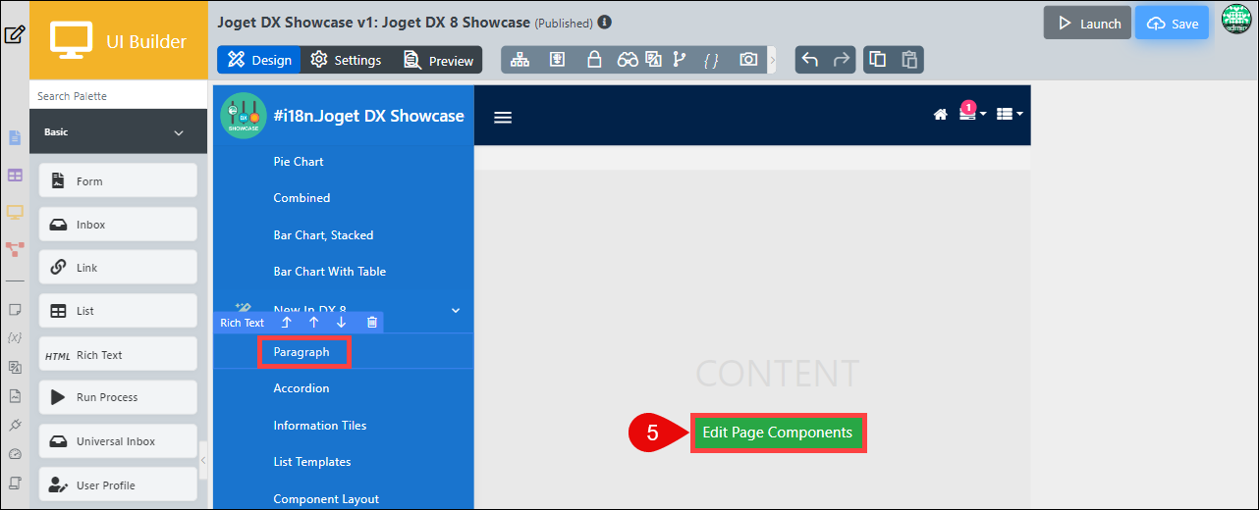Open the List Builder sidebar icon

point(15,175)
